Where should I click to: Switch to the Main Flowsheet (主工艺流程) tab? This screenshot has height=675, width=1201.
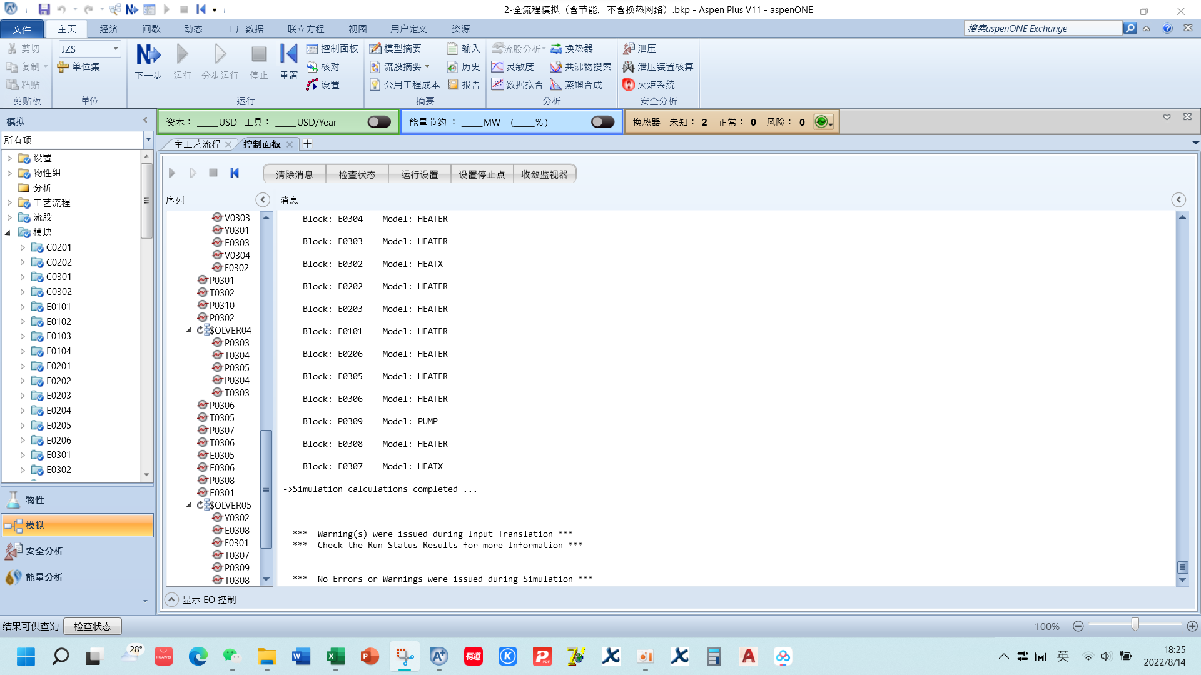pos(197,144)
